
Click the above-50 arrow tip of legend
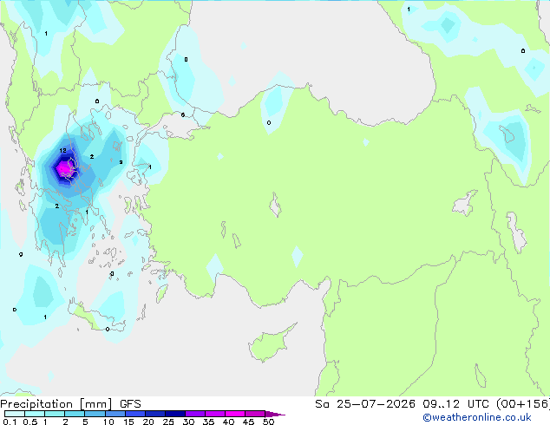click(275, 414)
